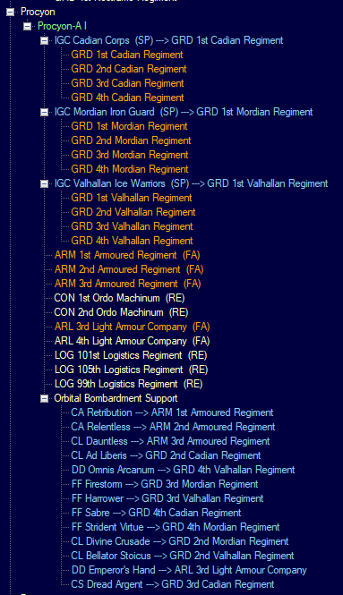The width and height of the screenshot is (343, 595).
Task: Select the Procyon-A I planet label
Action: pos(63,26)
